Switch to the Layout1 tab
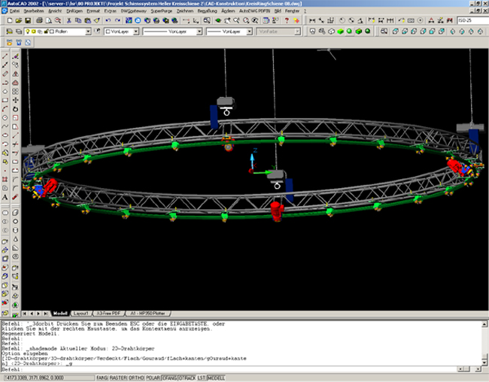This screenshot has height=382, width=489. pyautogui.click(x=81, y=313)
